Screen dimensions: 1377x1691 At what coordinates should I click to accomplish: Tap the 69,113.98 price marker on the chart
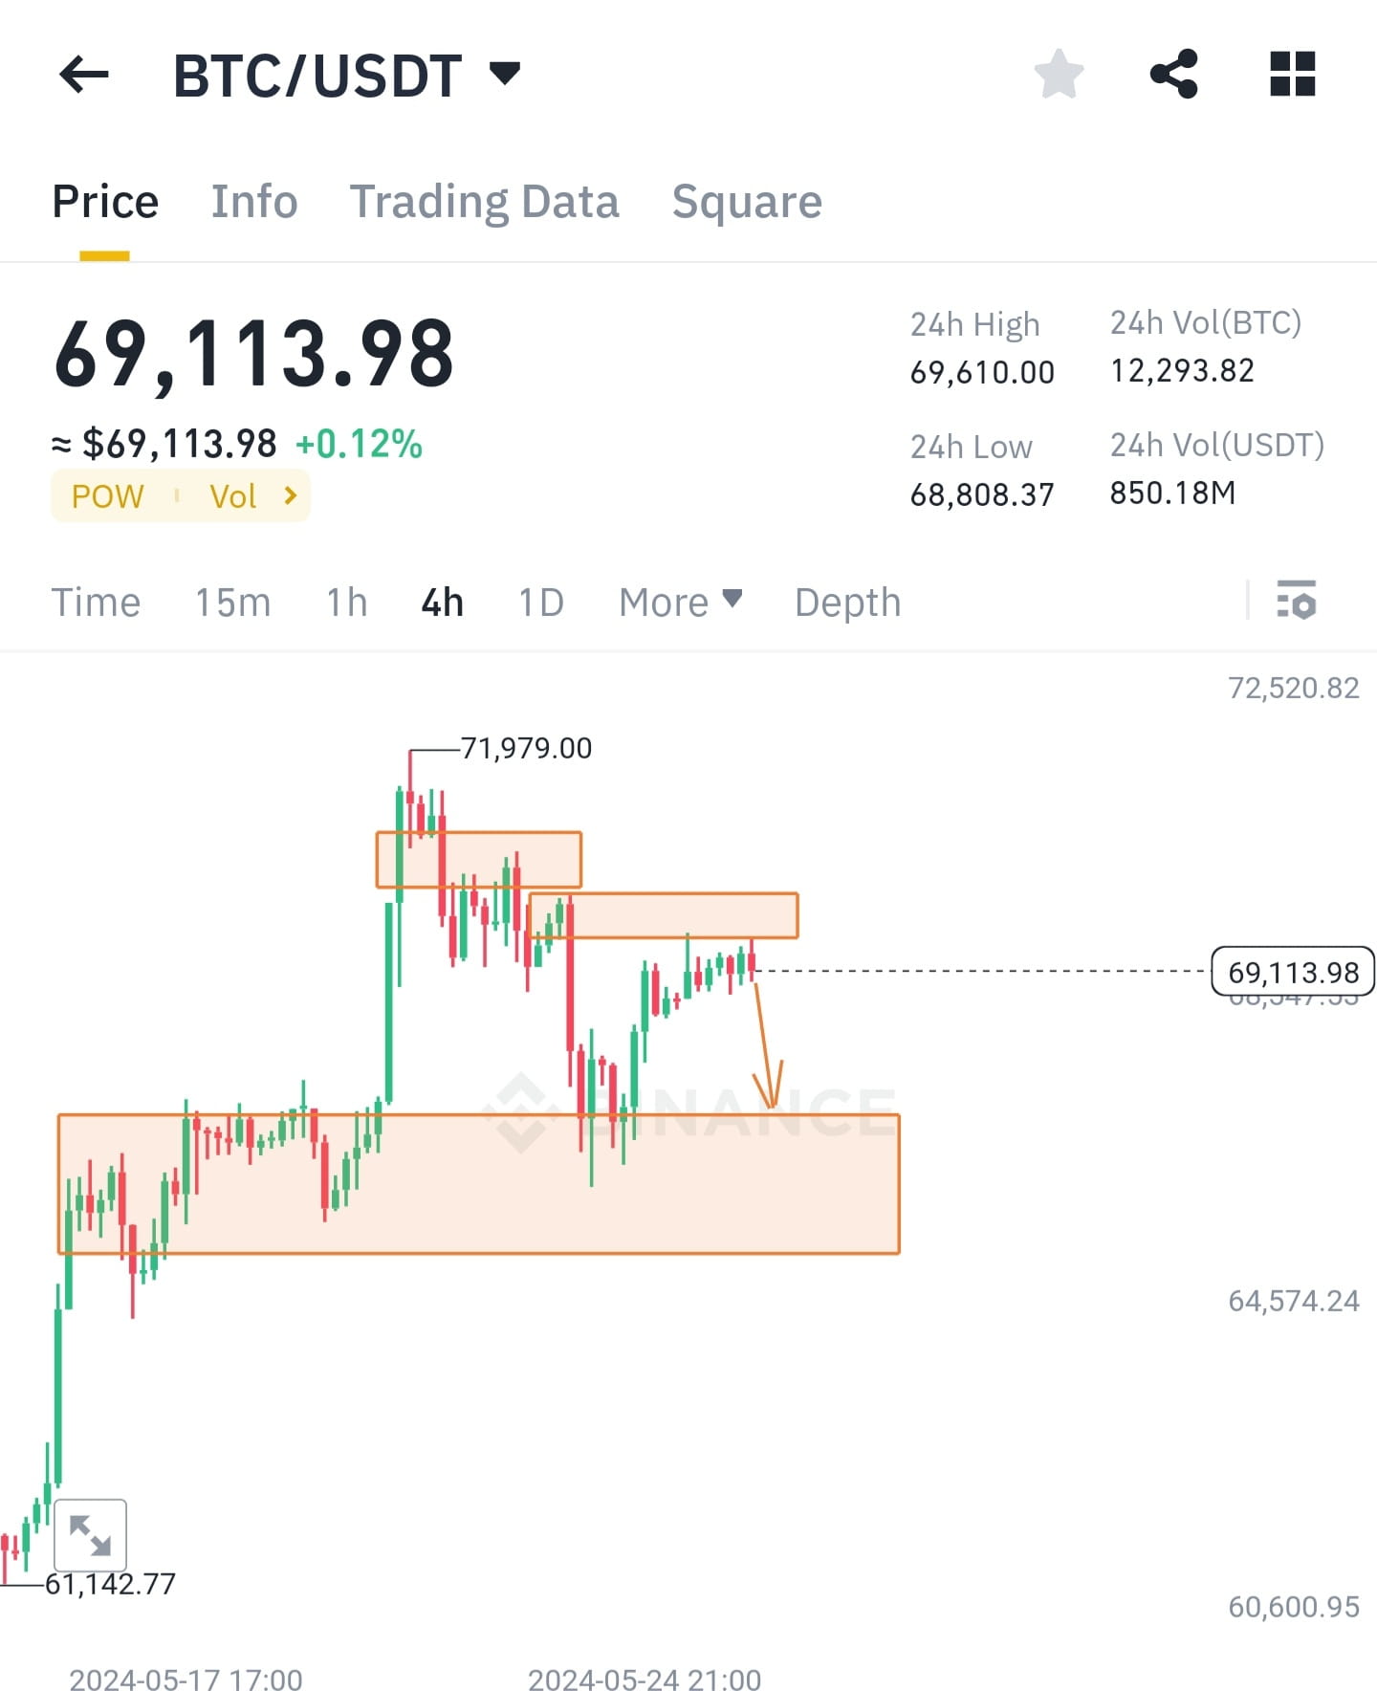[1293, 972]
